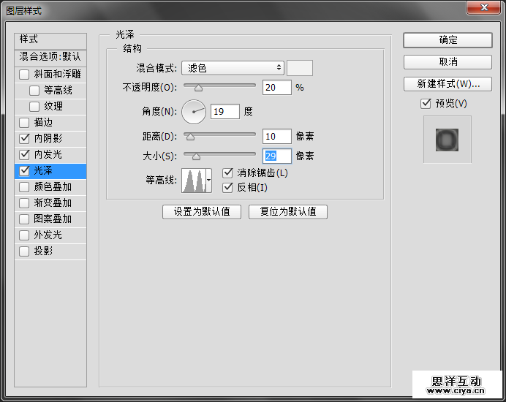Open the 外发光 style settings

point(48,235)
